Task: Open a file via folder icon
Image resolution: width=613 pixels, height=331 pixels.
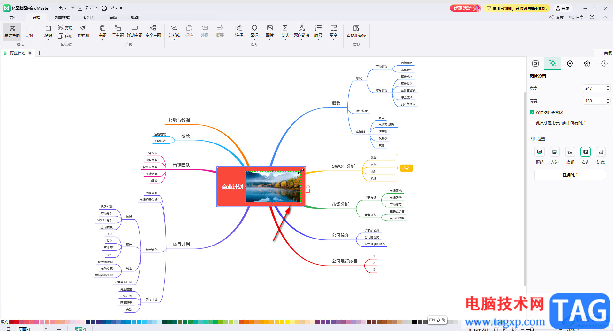Action: 88,8
